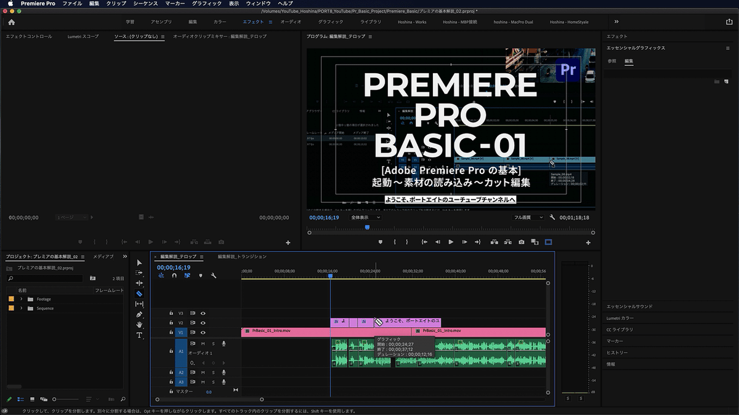Enable voice-over record on A3 track
The height and width of the screenshot is (415, 739).
224,382
